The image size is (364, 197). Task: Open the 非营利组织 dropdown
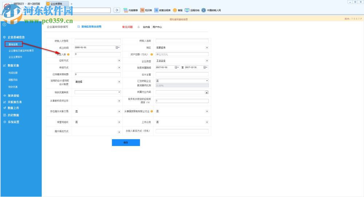(x=98, y=122)
